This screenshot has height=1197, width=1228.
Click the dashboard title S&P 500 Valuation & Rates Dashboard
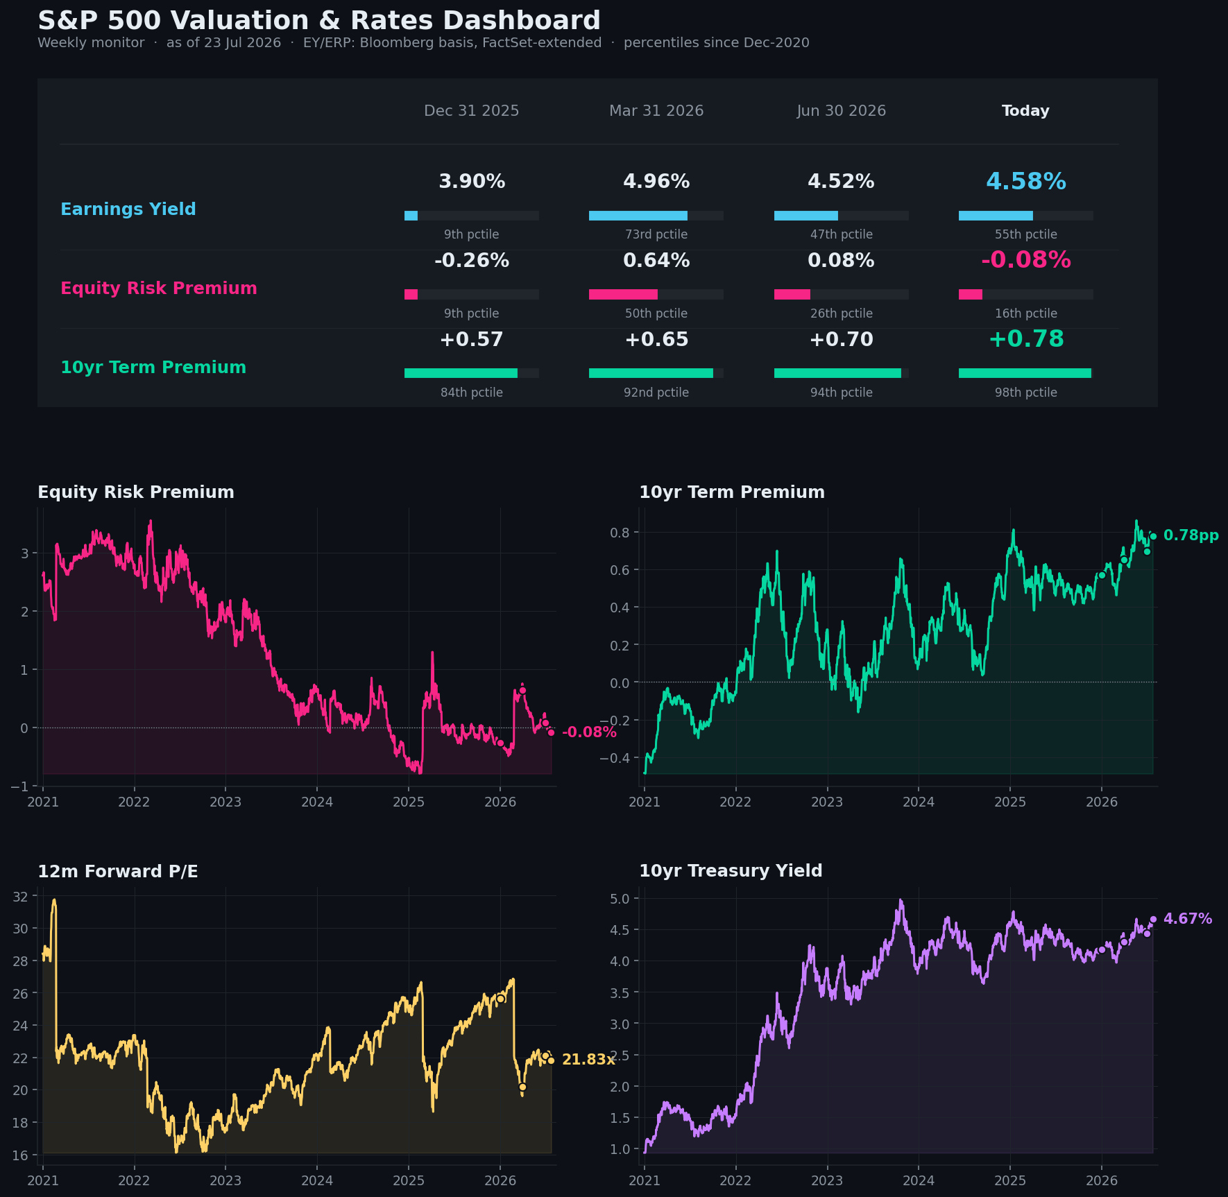[319, 20]
